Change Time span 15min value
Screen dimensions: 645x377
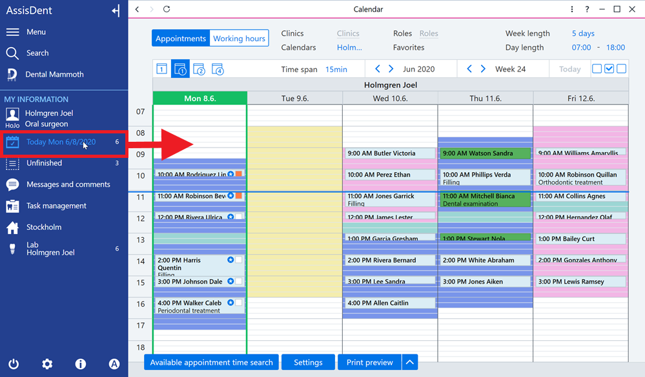point(336,69)
